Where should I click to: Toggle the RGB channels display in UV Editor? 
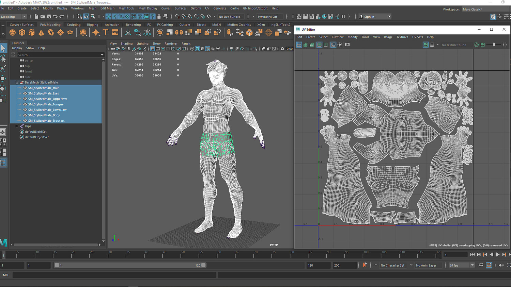(476, 45)
